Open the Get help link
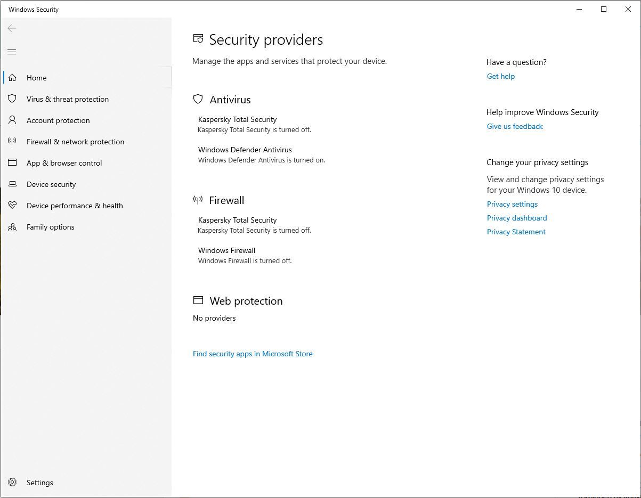The height and width of the screenshot is (498, 641). 500,76
